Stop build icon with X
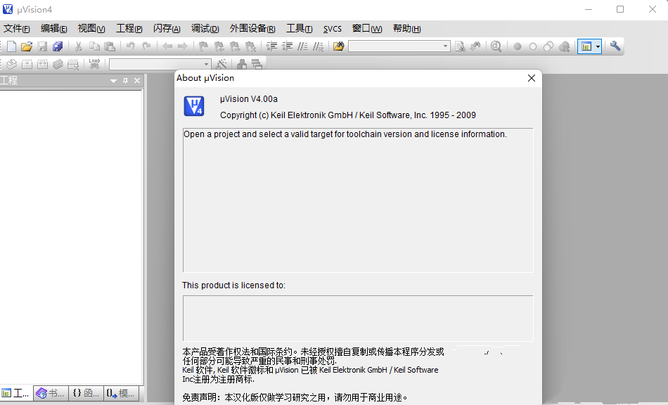The height and width of the screenshot is (405, 668). click(x=73, y=64)
